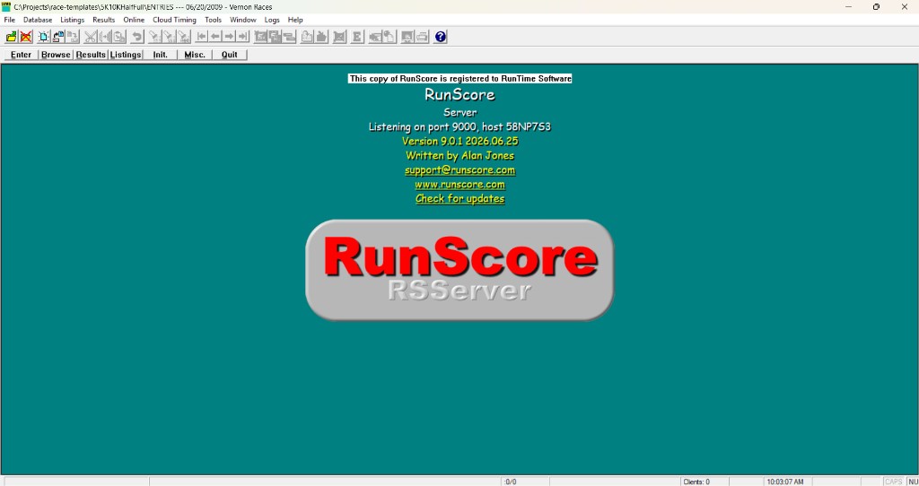This screenshot has width=919, height=486.
Task: Open the Help menu
Action: 295,20
